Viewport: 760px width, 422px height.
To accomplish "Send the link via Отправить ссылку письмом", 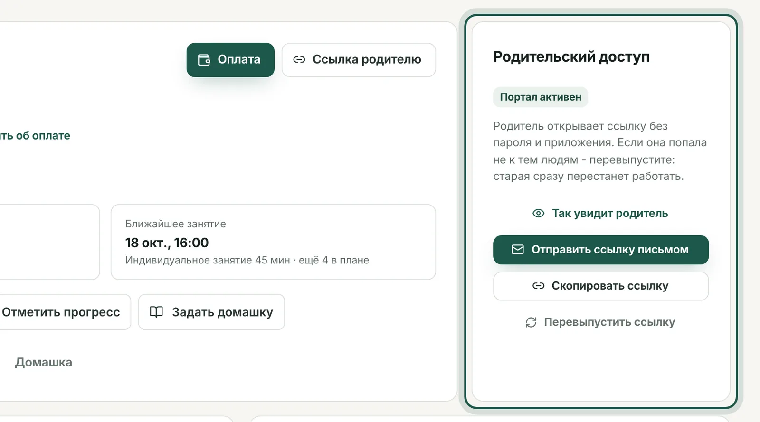I will 601,250.
